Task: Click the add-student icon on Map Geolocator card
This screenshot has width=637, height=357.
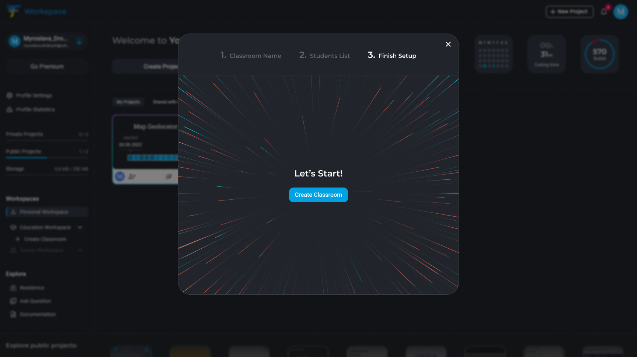Action: (132, 176)
